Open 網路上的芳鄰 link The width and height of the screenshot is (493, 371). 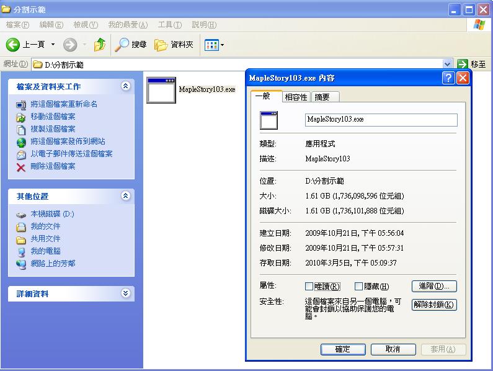pyautogui.click(x=53, y=264)
